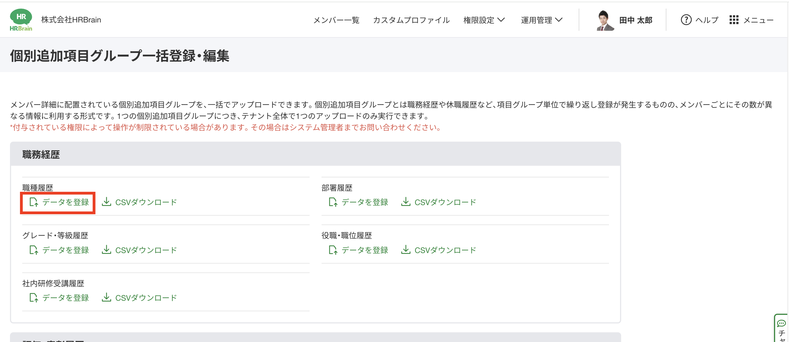Click the help question mark icon
The height and width of the screenshot is (342, 789).
pos(686,20)
